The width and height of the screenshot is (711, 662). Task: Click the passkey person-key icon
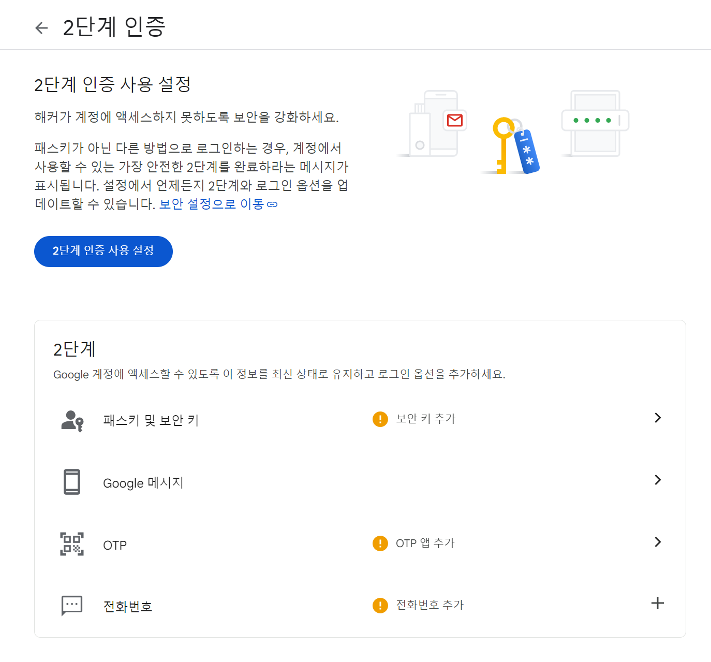pos(72,421)
